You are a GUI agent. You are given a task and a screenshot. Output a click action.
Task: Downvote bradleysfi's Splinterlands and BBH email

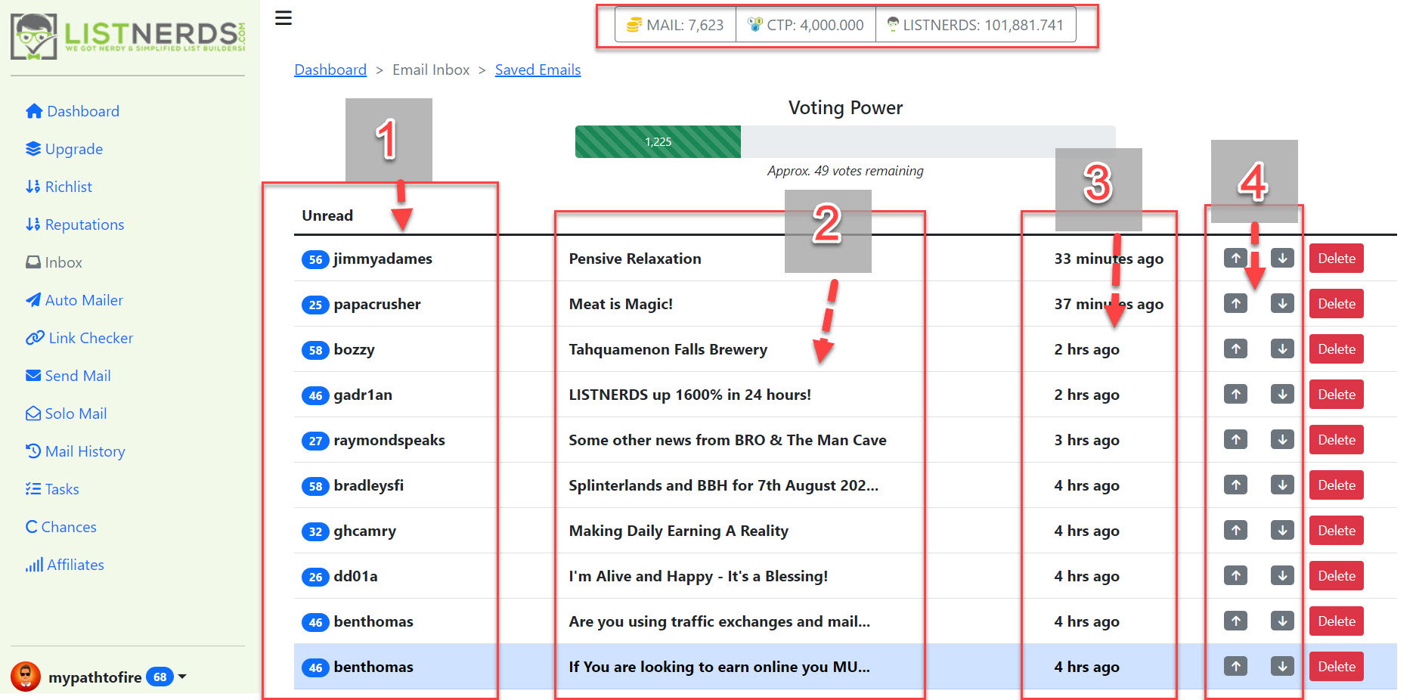point(1282,485)
